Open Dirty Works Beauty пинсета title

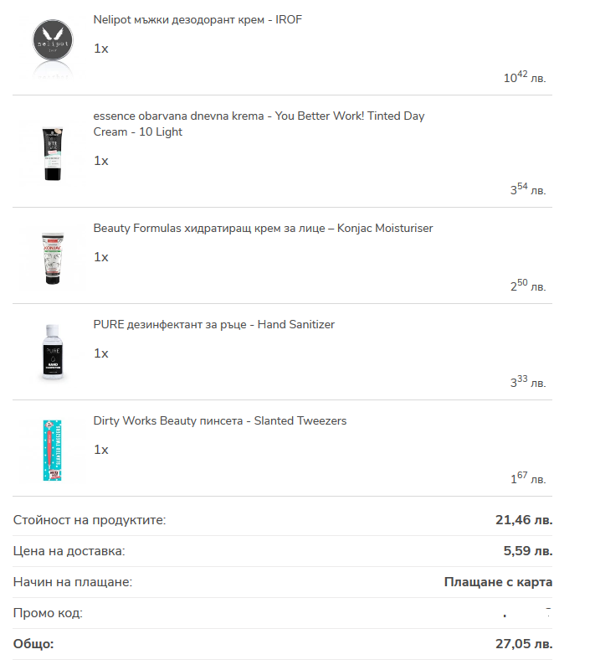pos(219,420)
